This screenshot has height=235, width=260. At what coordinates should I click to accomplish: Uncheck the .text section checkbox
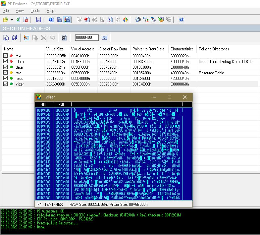5,56
